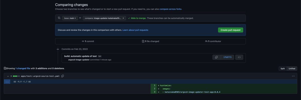
Task: Open the base: main branch dropdown
Action: coord(70,18)
